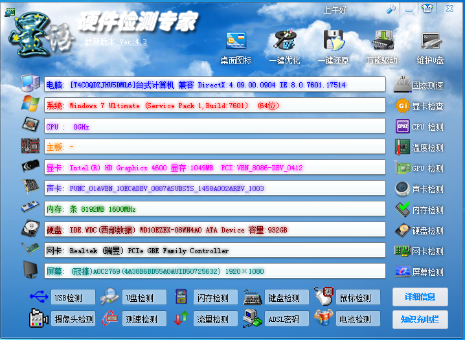Screen dimensions: 465x340
Task: Click the 最新版本 Ver:4.3 link
Action: tap(116, 41)
